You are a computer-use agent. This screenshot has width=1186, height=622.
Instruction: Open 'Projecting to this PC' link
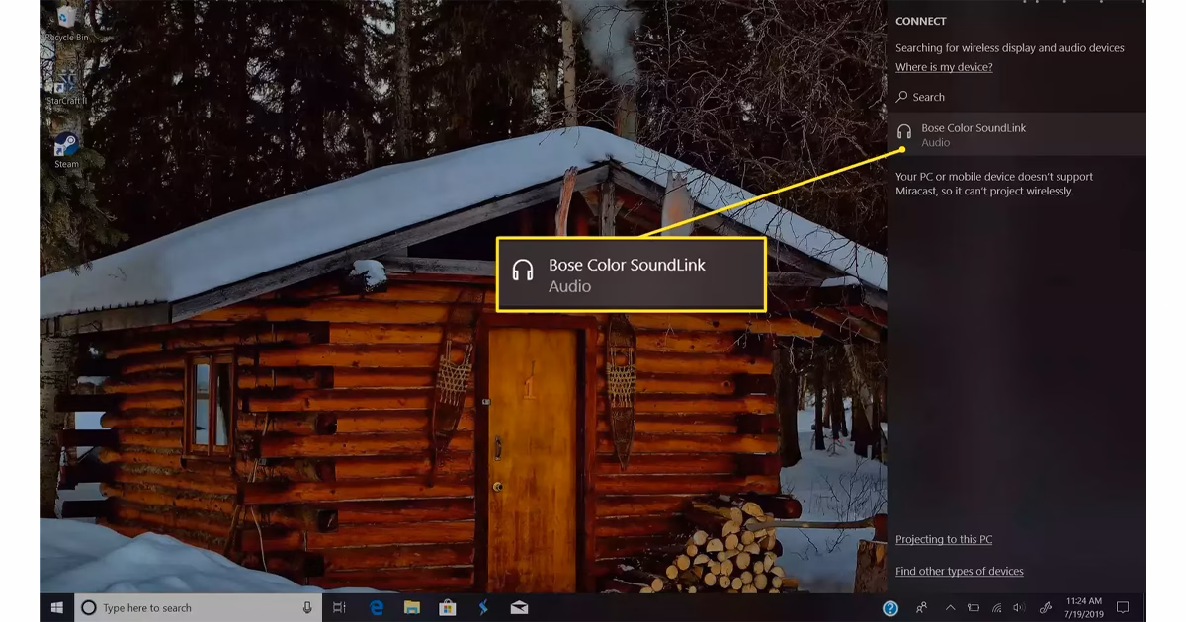tap(944, 539)
